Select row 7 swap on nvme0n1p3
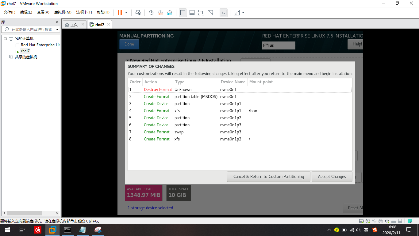Image resolution: width=419 pixels, height=236 pixels. (240, 132)
